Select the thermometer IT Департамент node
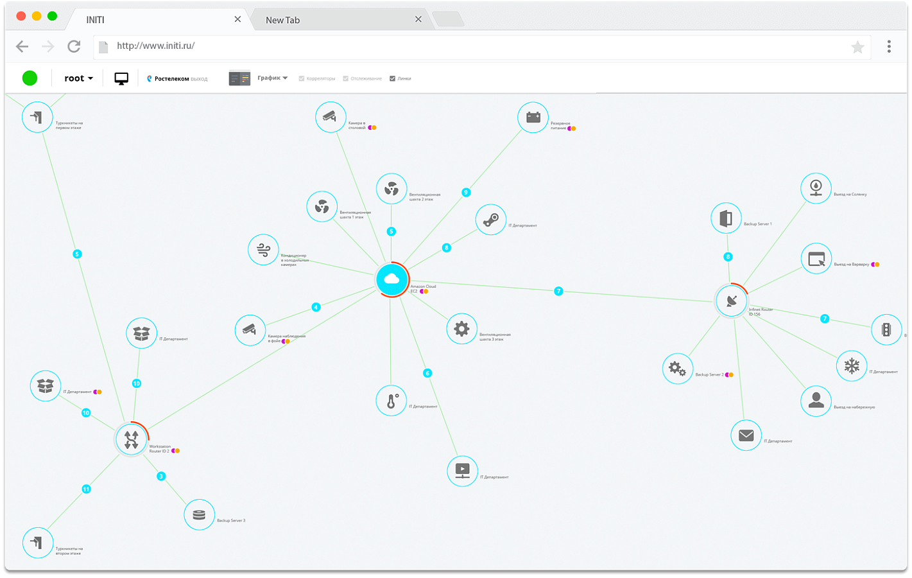 (391, 401)
